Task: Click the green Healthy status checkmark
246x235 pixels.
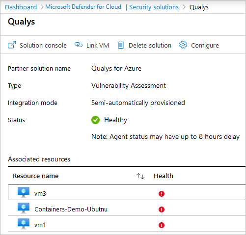Action: [95, 120]
